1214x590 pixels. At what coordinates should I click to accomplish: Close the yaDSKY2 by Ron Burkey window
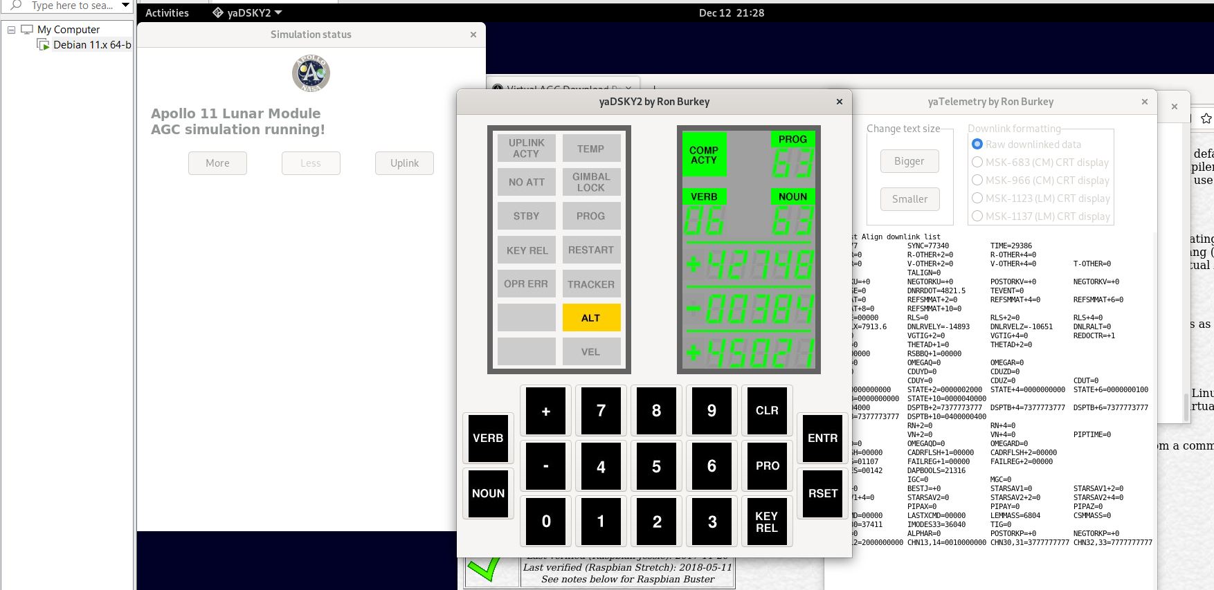point(840,102)
